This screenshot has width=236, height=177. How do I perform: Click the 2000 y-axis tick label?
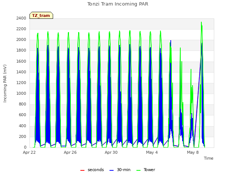click(21, 40)
